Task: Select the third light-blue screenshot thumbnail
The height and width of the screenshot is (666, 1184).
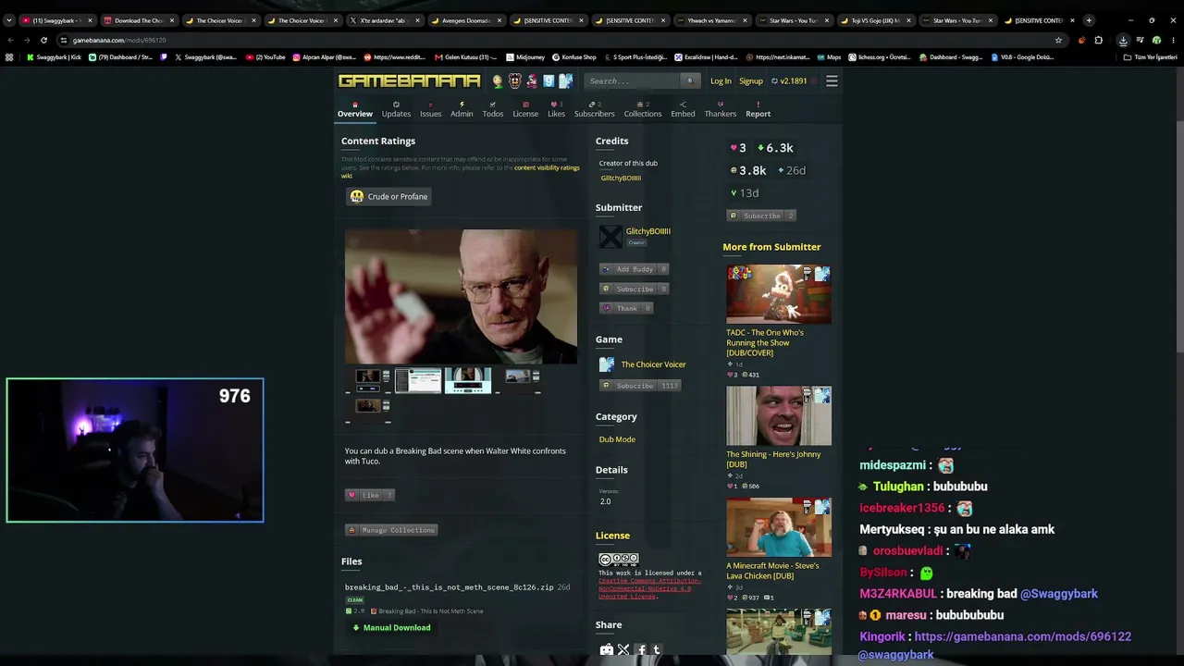Action: click(468, 380)
